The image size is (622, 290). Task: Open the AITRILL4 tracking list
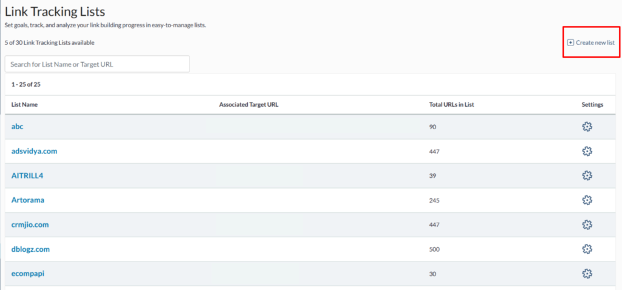[x=27, y=175]
